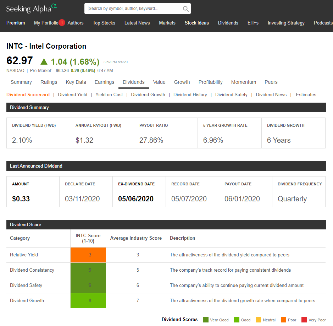This screenshot has width=333, height=326.
Task: Switch to the Earnings tab
Action: (104, 82)
